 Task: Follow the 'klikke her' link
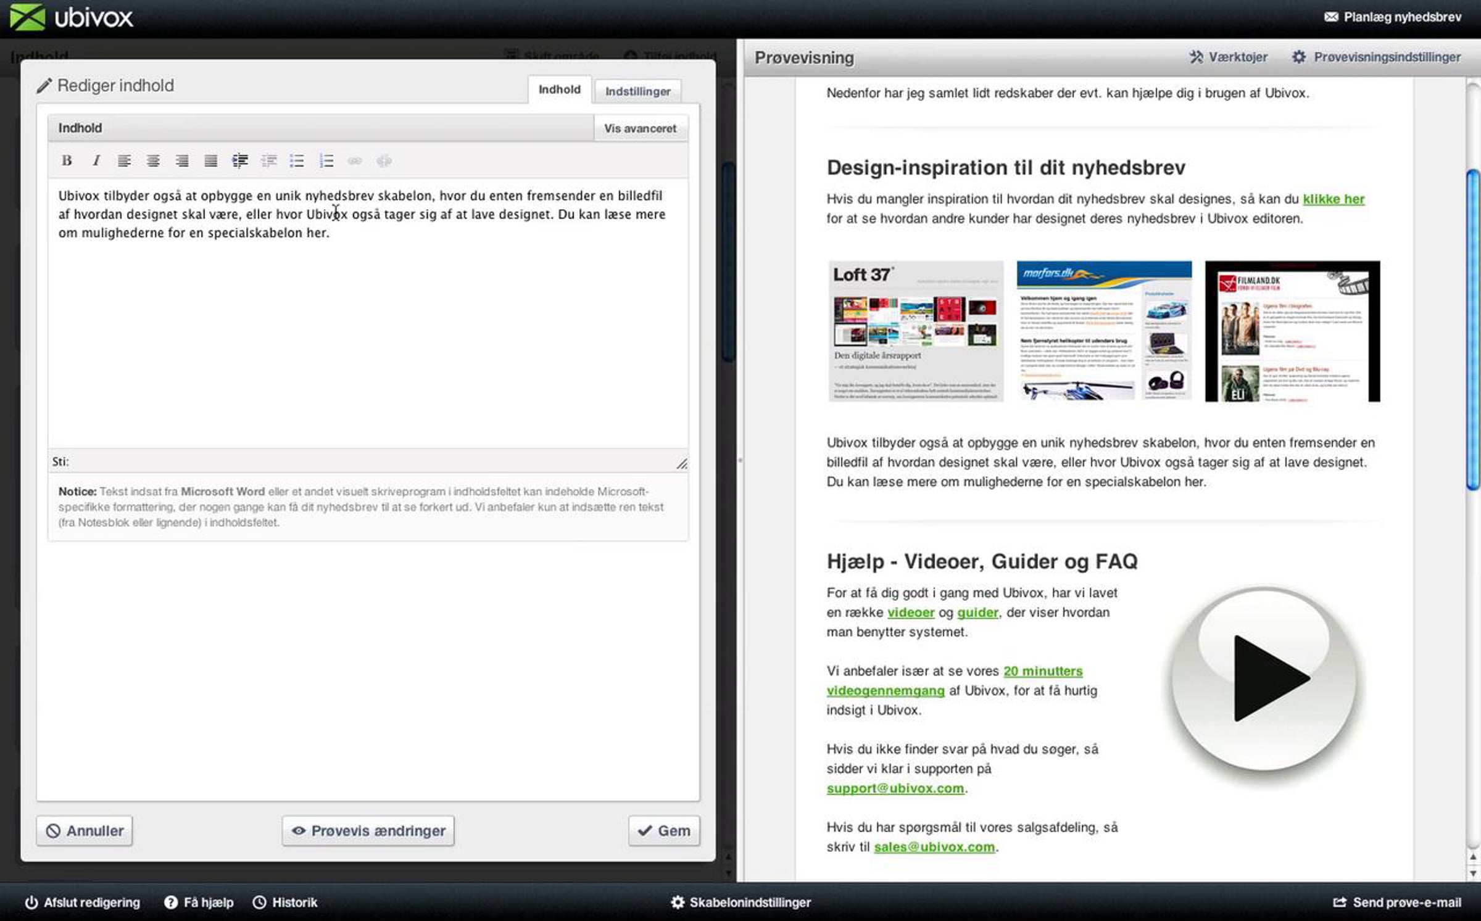1334,199
